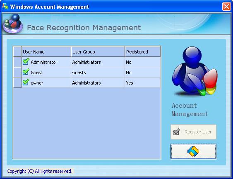Screen dimensions: 233x179
Task: Click the Administrators group cell in owner row
Action: point(98,82)
